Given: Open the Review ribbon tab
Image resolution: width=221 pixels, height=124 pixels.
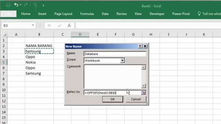Looking at the screenshot, I should pyautogui.click(x=122, y=14).
